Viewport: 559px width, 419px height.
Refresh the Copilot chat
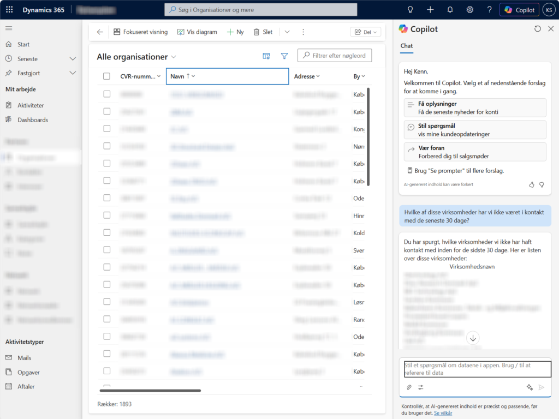point(538,29)
